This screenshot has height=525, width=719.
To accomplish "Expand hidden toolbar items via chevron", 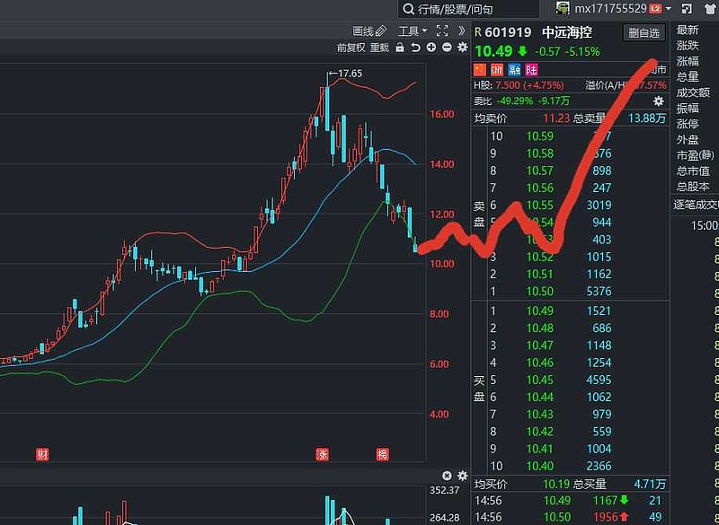I will coord(462,29).
